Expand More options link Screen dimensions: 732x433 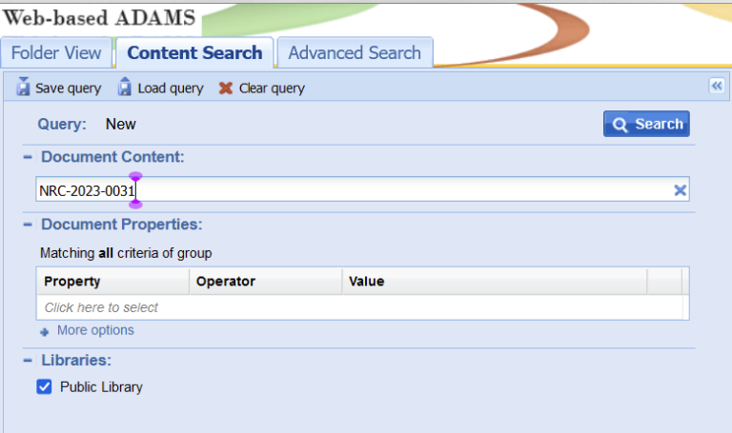pyautogui.click(x=94, y=330)
